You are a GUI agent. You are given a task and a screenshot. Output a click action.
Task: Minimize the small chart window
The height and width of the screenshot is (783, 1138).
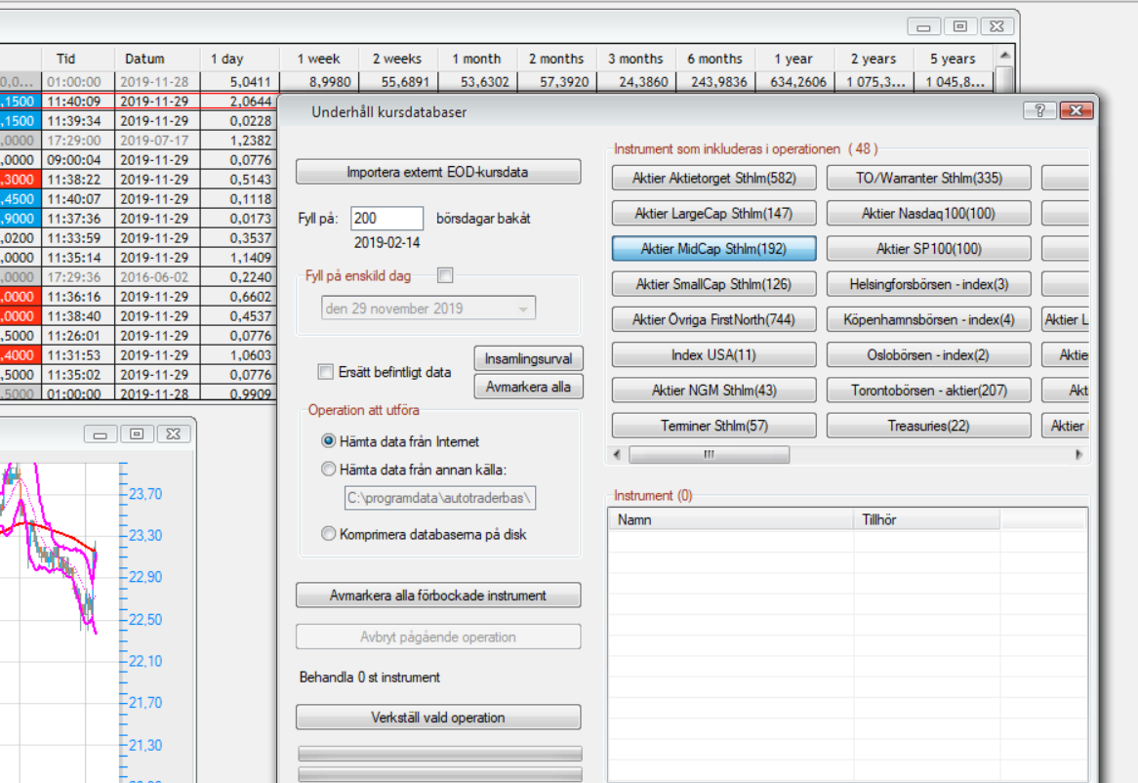pyautogui.click(x=102, y=433)
